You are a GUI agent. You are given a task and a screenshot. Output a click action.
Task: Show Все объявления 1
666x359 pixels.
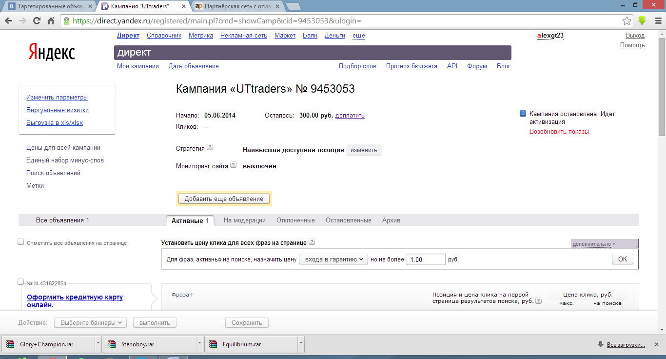(x=62, y=220)
